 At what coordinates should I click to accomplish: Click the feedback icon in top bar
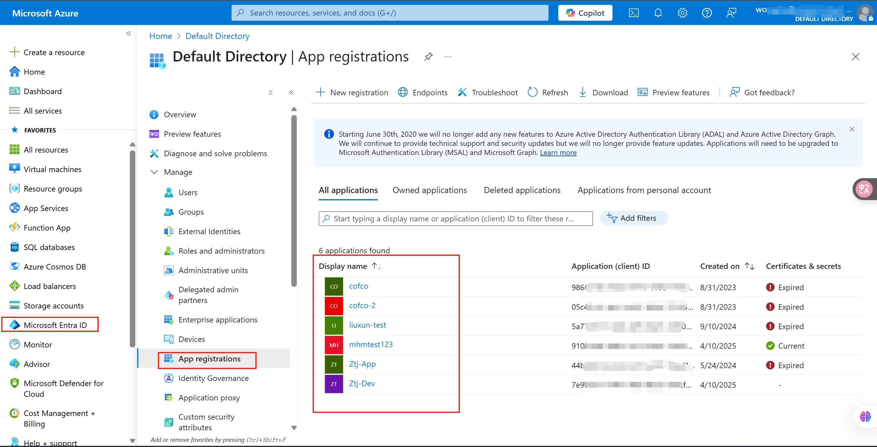point(731,13)
